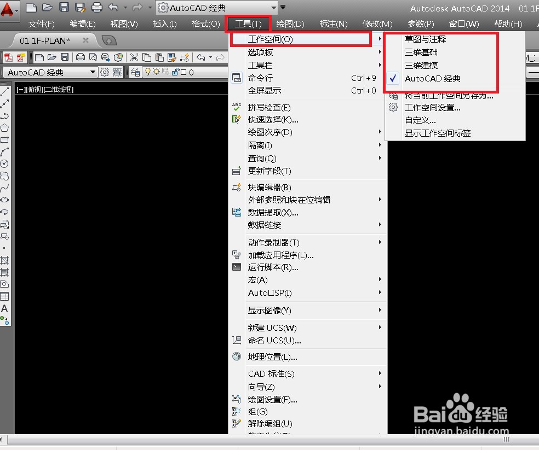Open Layer Properties Manager icon
Viewport: 539px width, 450px height.
(x=135, y=72)
